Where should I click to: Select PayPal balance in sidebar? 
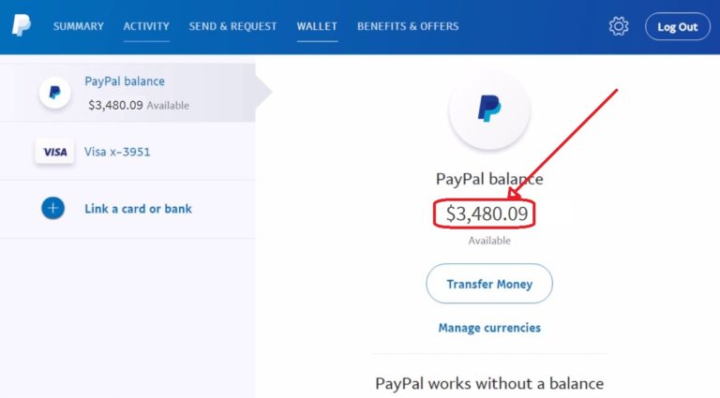tap(127, 93)
